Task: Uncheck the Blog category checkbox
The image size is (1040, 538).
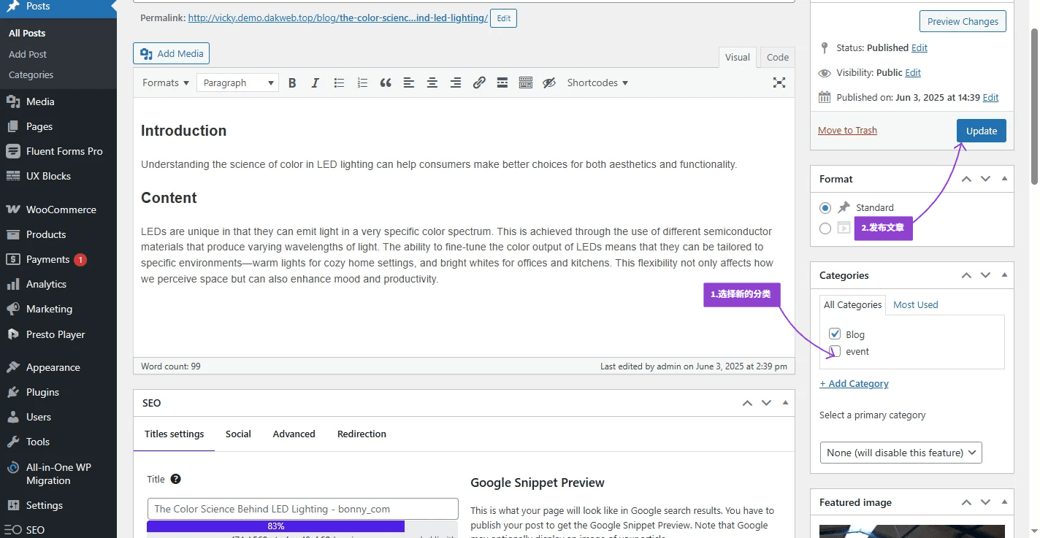Action: pyautogui.click(x=835, y=334)
